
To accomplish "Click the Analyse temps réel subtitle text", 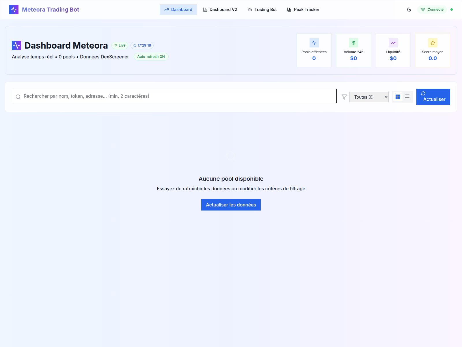I will click(70, 57).
